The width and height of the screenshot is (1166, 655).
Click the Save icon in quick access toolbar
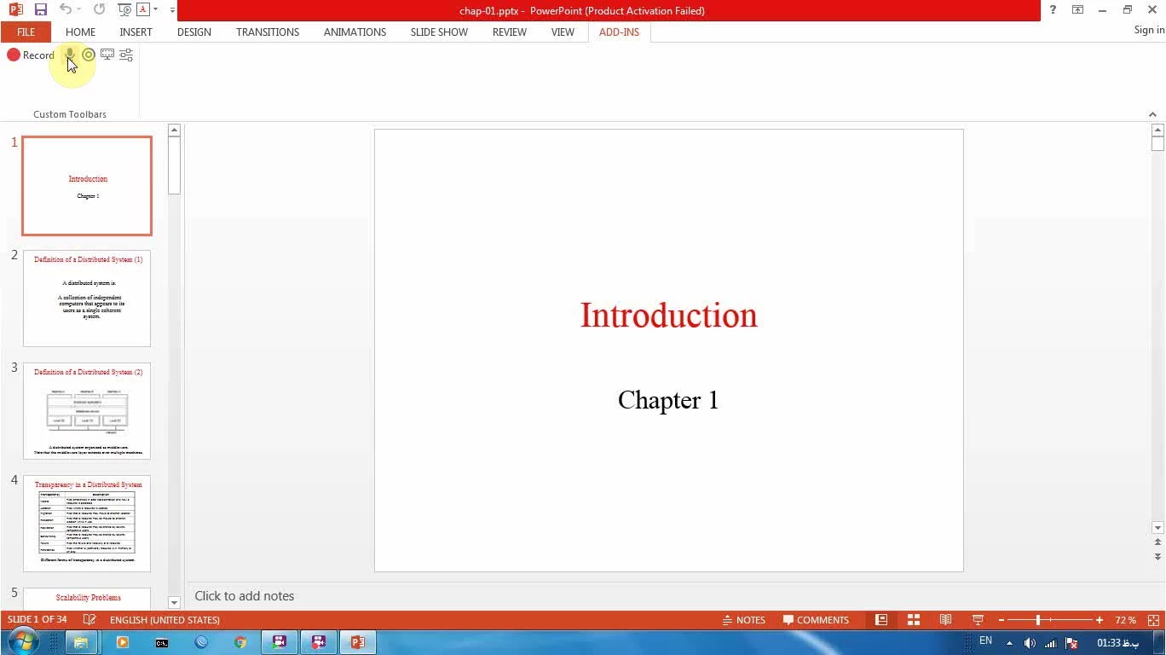pyautogui.click(x=40, y=10)
